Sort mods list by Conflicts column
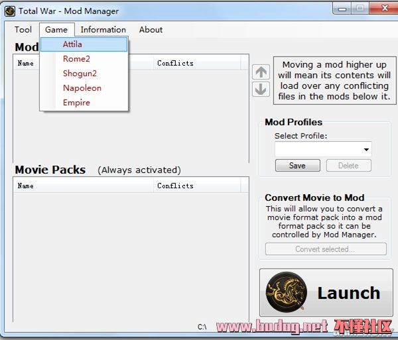This screenshot has width=398, height=340. click(197, 63)
